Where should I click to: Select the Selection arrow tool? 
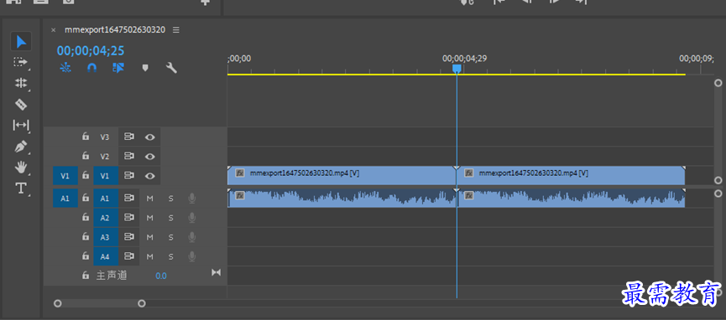pos(21,42)
